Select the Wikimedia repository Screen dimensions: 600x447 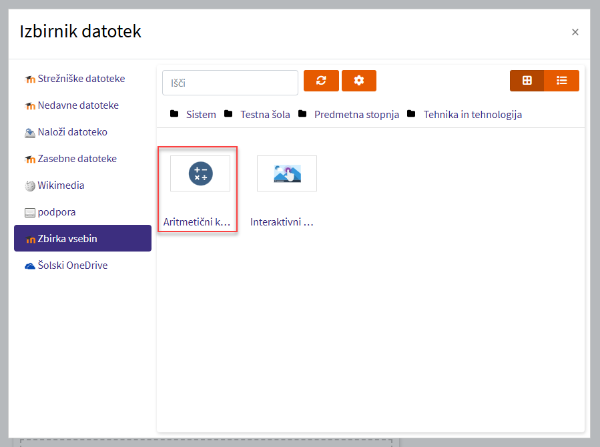click(x=61, y=185)
